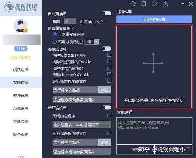Select the 可以重复使用IP radio button
This screenshot has width=196, height=158.
click(55, 34)
